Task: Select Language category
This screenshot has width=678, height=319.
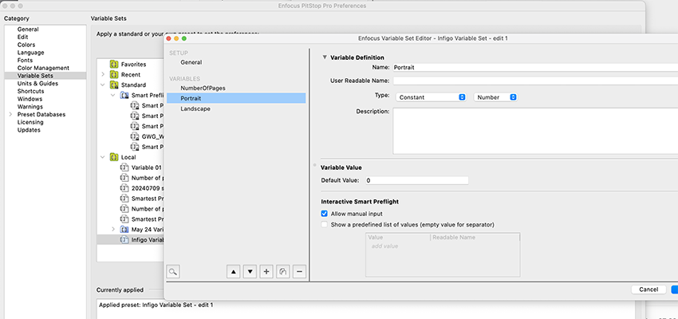Action: [x=30, y=53]
